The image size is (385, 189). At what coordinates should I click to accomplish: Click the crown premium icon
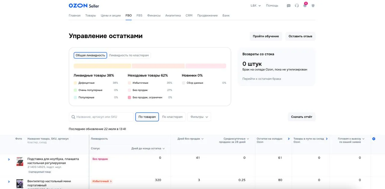[x=313, y=6]
